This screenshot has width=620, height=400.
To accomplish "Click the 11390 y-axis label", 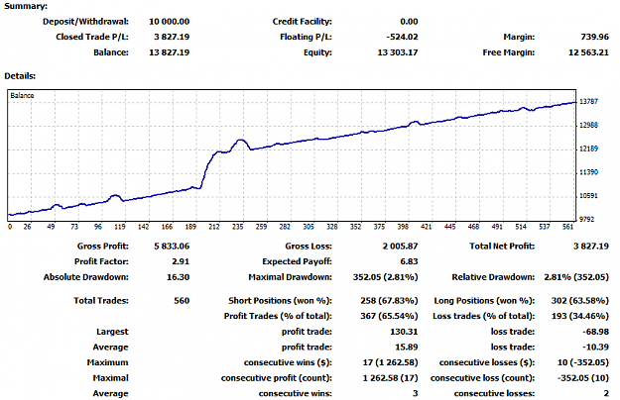I will [588, 172].
